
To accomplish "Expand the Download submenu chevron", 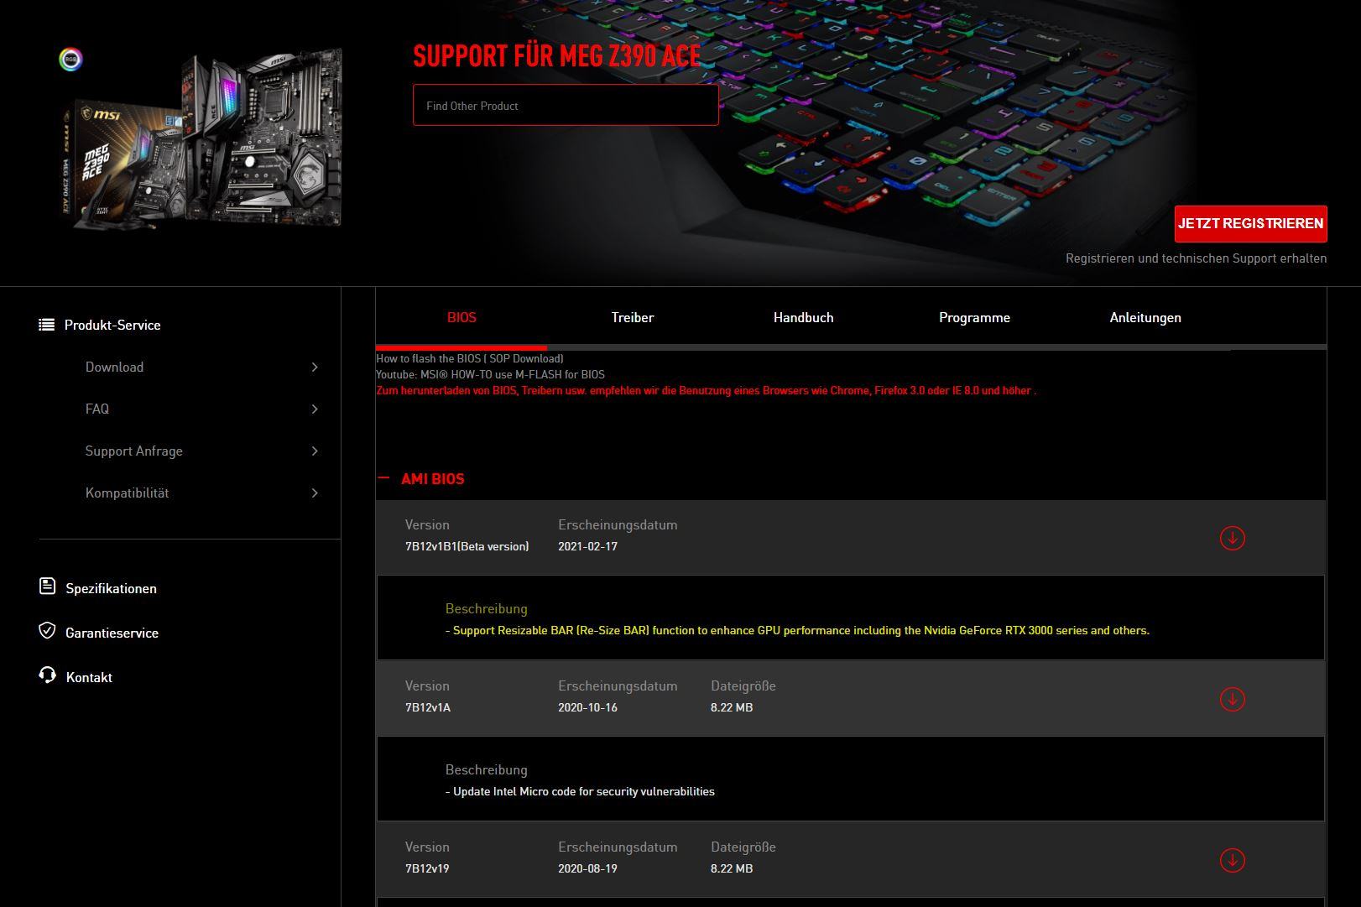I will (315, 367).
